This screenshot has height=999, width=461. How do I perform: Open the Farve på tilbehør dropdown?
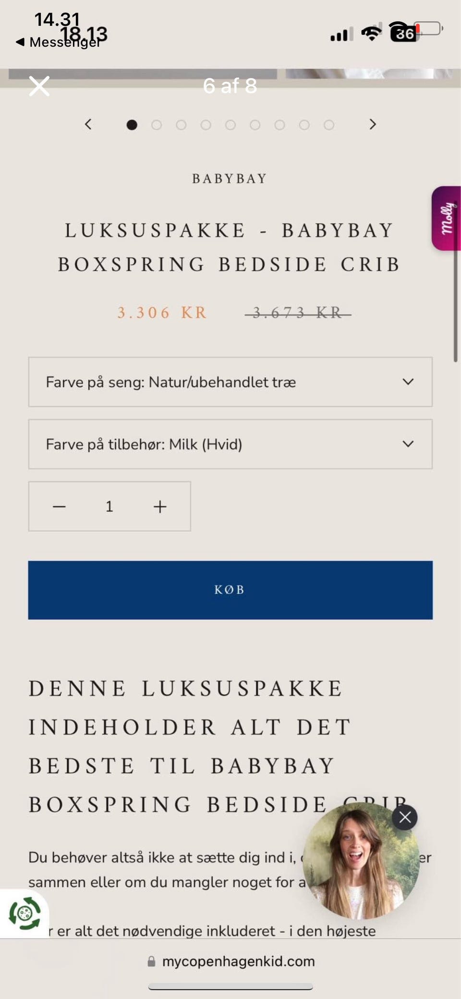(230, 444)
